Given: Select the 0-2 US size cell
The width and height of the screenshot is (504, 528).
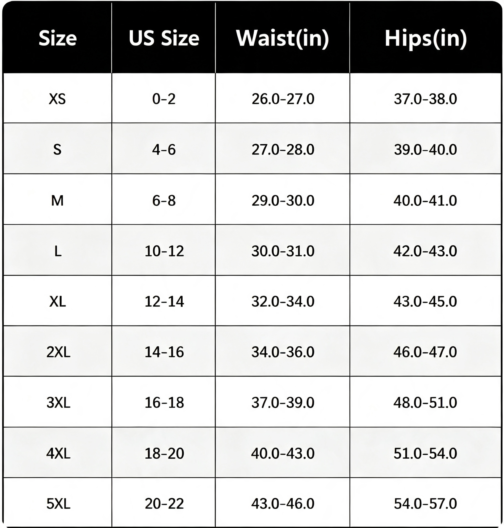Looking at the screenshot, I should [x=164, y=99].
